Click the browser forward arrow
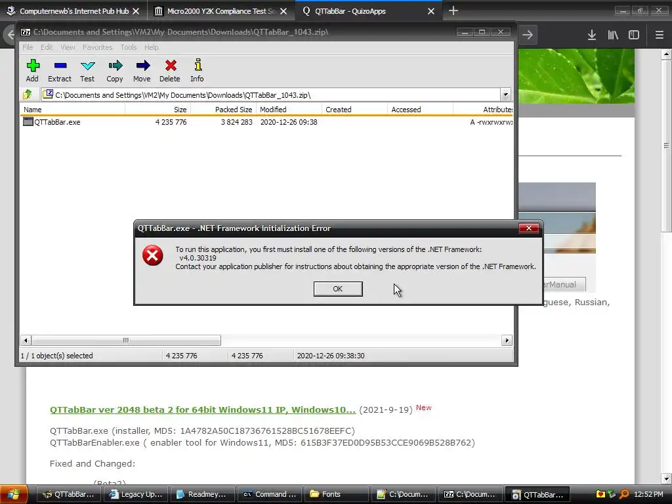 tap(528, 35)
